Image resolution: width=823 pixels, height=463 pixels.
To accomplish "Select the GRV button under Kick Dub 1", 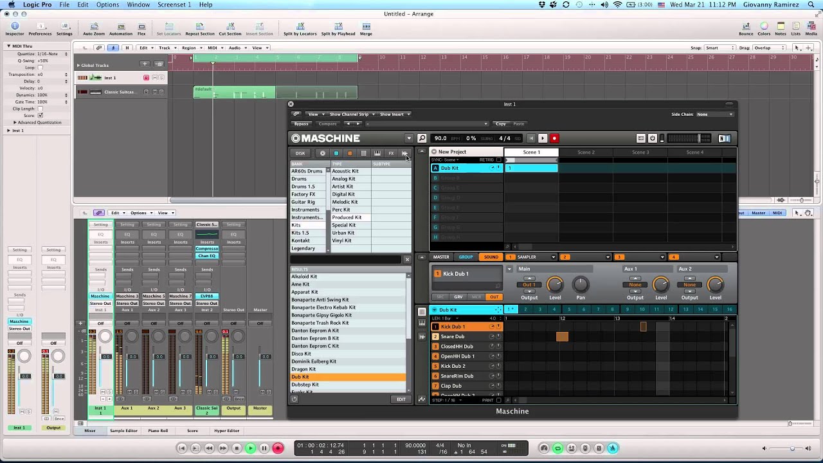I will [458, 297].
